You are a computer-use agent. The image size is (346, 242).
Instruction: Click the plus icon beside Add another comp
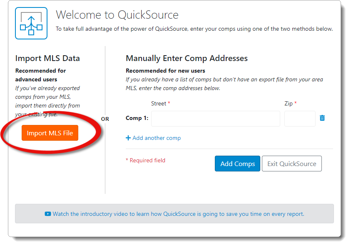[128, 138]
